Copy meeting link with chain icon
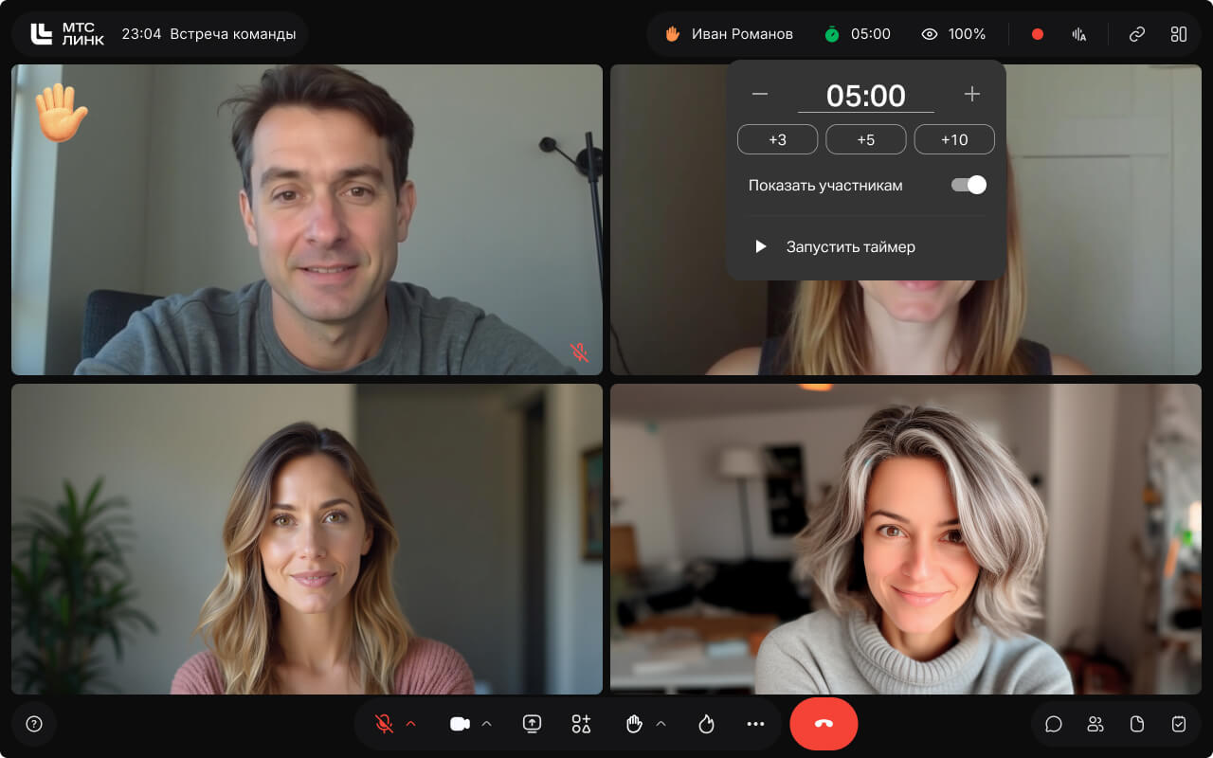The image size is (1213, 758). 1136,34
